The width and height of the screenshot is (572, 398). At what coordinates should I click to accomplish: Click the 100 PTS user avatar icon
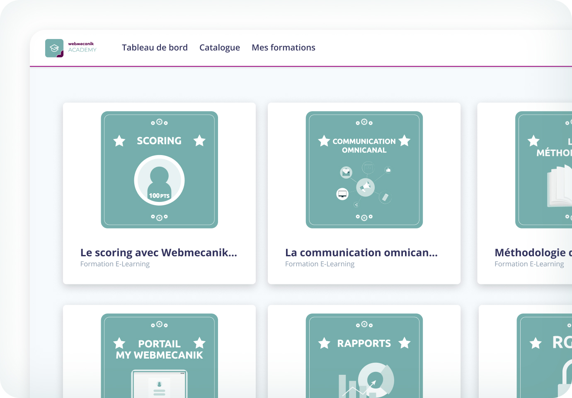159,180
